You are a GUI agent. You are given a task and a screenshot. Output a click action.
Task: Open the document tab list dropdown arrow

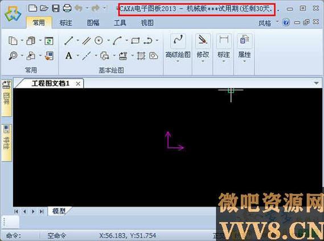(x=316, y=83)
